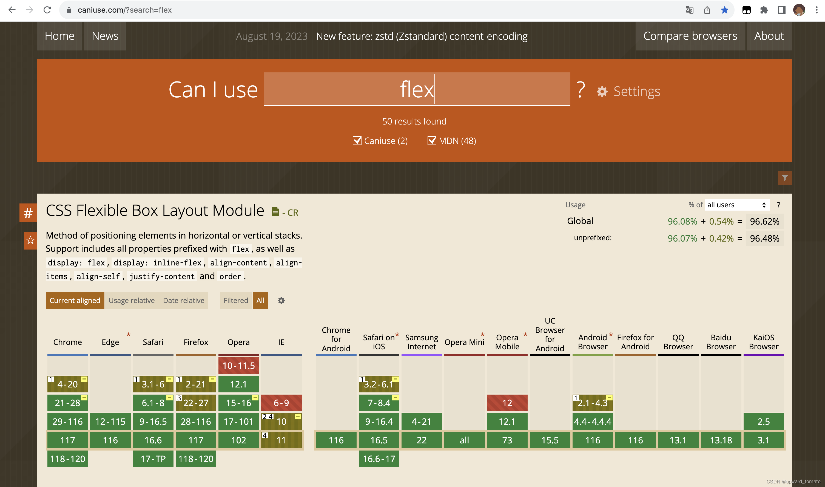Click the Samsung Internet 4-21 cell

(x=422, y=422)
